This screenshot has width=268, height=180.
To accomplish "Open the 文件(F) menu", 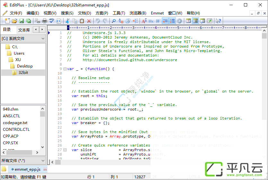I will pyautogui.click(x=16, y=13).
